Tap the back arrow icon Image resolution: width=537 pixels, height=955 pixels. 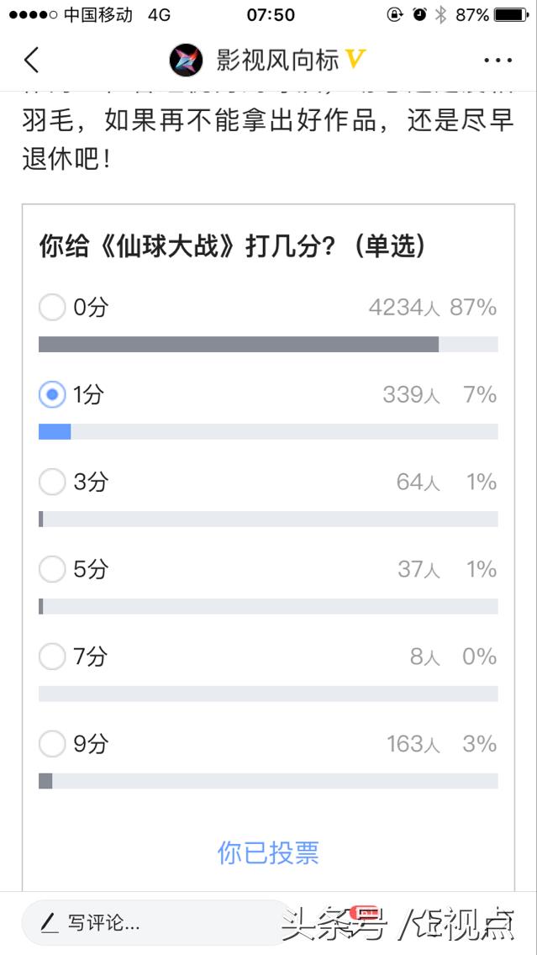(32, 60)
